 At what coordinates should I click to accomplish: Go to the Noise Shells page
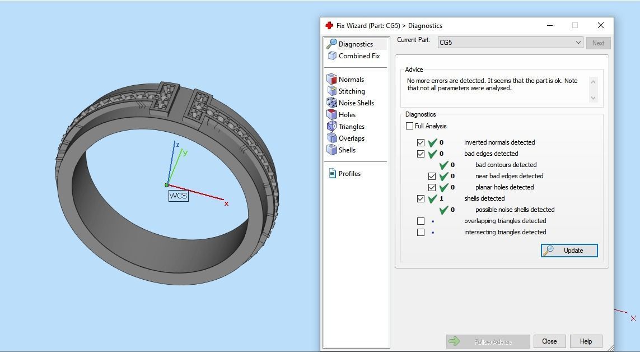(x=356, y=103)
